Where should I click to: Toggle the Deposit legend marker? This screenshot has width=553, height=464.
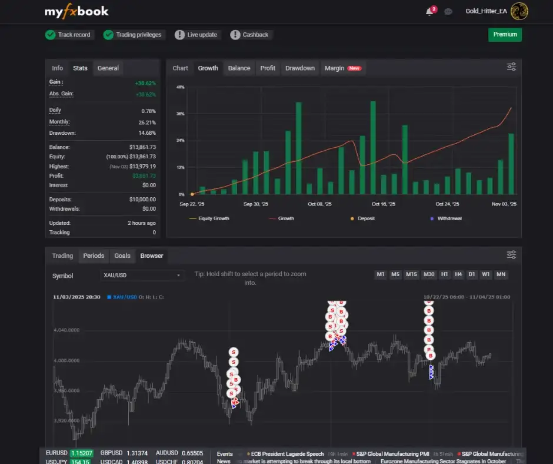point(353,218)
